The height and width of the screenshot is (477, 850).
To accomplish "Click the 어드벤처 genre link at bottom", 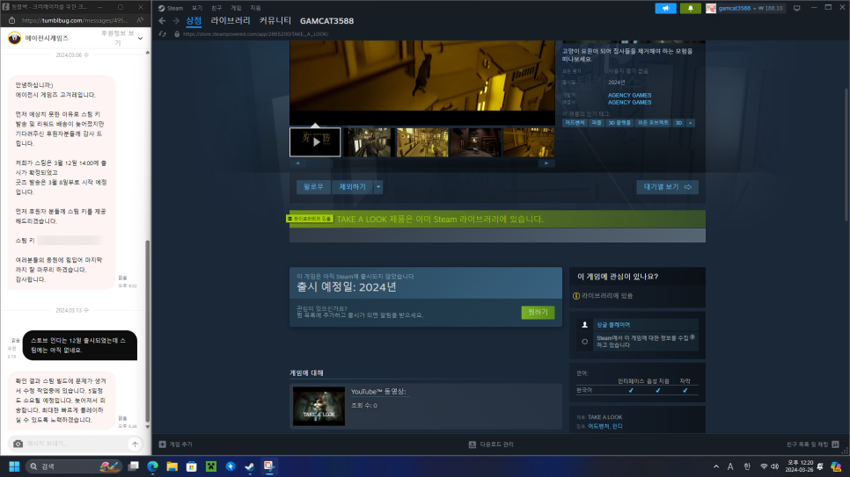I will [x=598, y=426].
